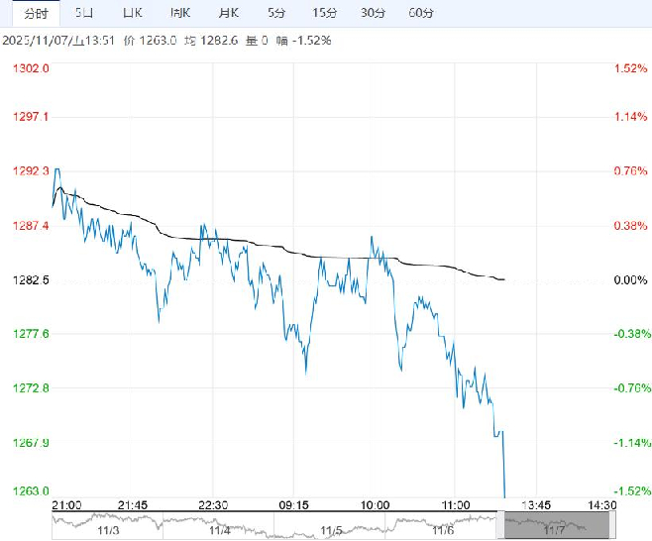The height and width of the screenshot is (541, 652).
Task: Select the 5分 interval tab
Action: pyautogui.click(x=277, y=13)
